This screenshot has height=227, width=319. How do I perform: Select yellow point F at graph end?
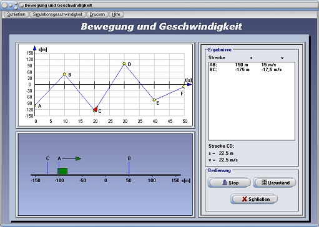[x=184, y=87]
